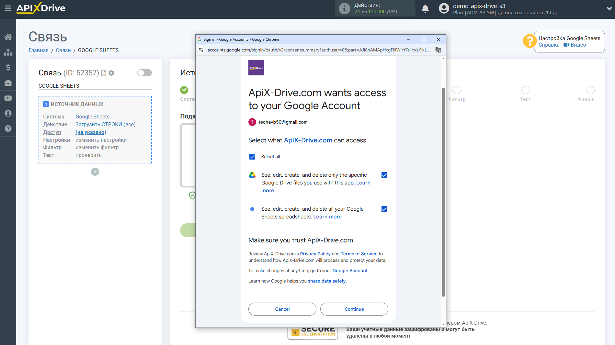
Task: Click the home icon in sidebar
Action: pyautogui.click(x=8, y=37)
